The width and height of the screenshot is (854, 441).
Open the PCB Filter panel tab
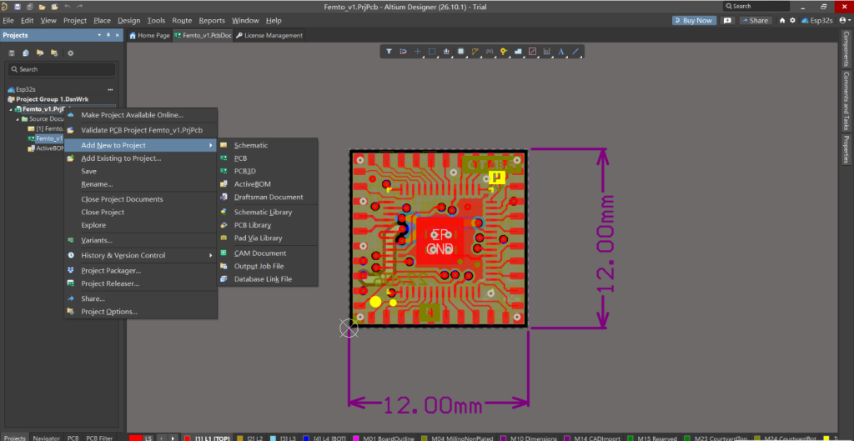[x=100, y=438]
